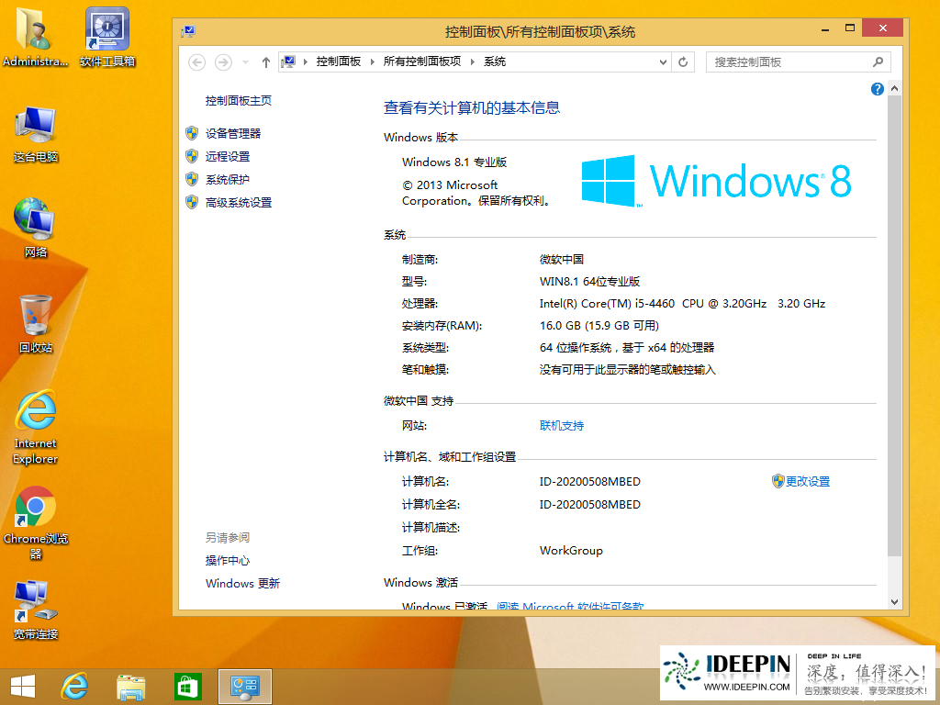The height and width of the screenshot is (705, 940).
Task: Click the scrollbar up arrow
Action: pos(894,89)
